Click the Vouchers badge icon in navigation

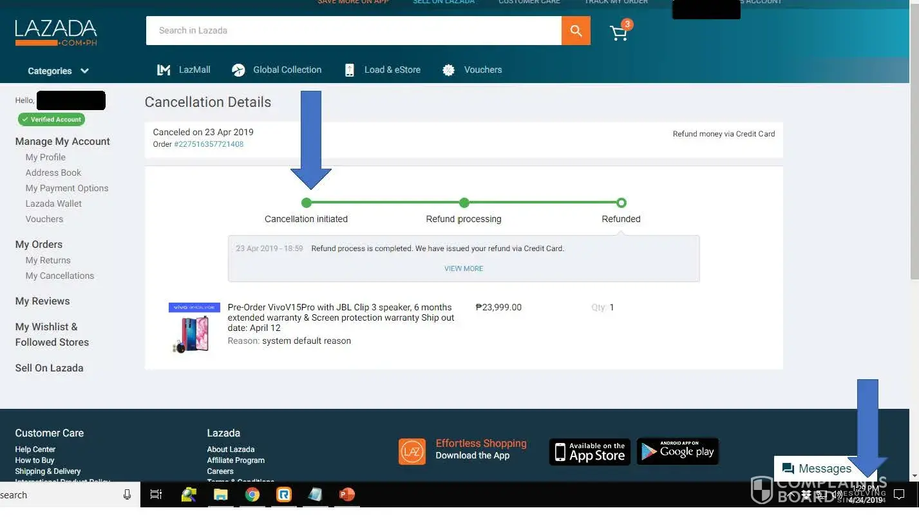(x=449, y=70)
